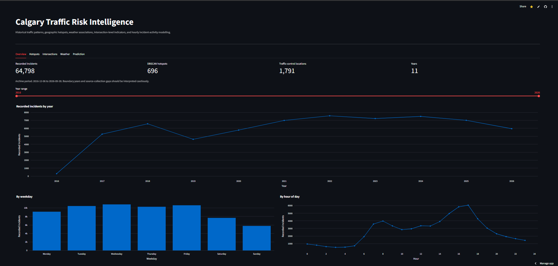Viewport: 558px width, 266px height.
Task: Click the Traffic-control locations value 1,791
Action: (x=287, y=71)
